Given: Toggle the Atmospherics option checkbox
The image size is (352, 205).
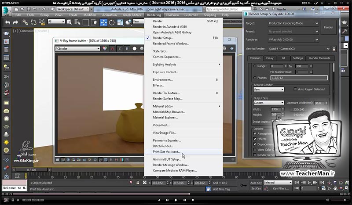Looking at the screenshot, I should click(x=255, y=133).
